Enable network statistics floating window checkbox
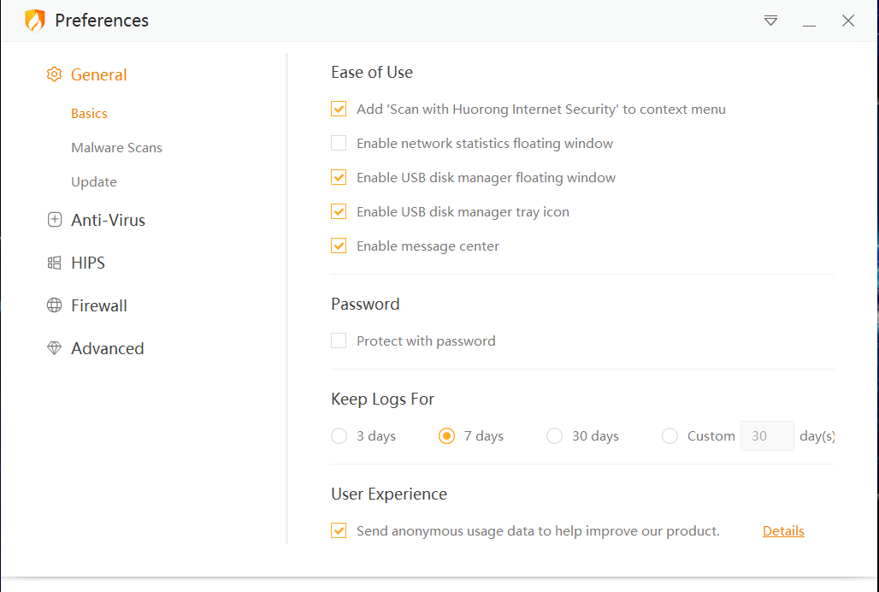 tap(339, 143)
